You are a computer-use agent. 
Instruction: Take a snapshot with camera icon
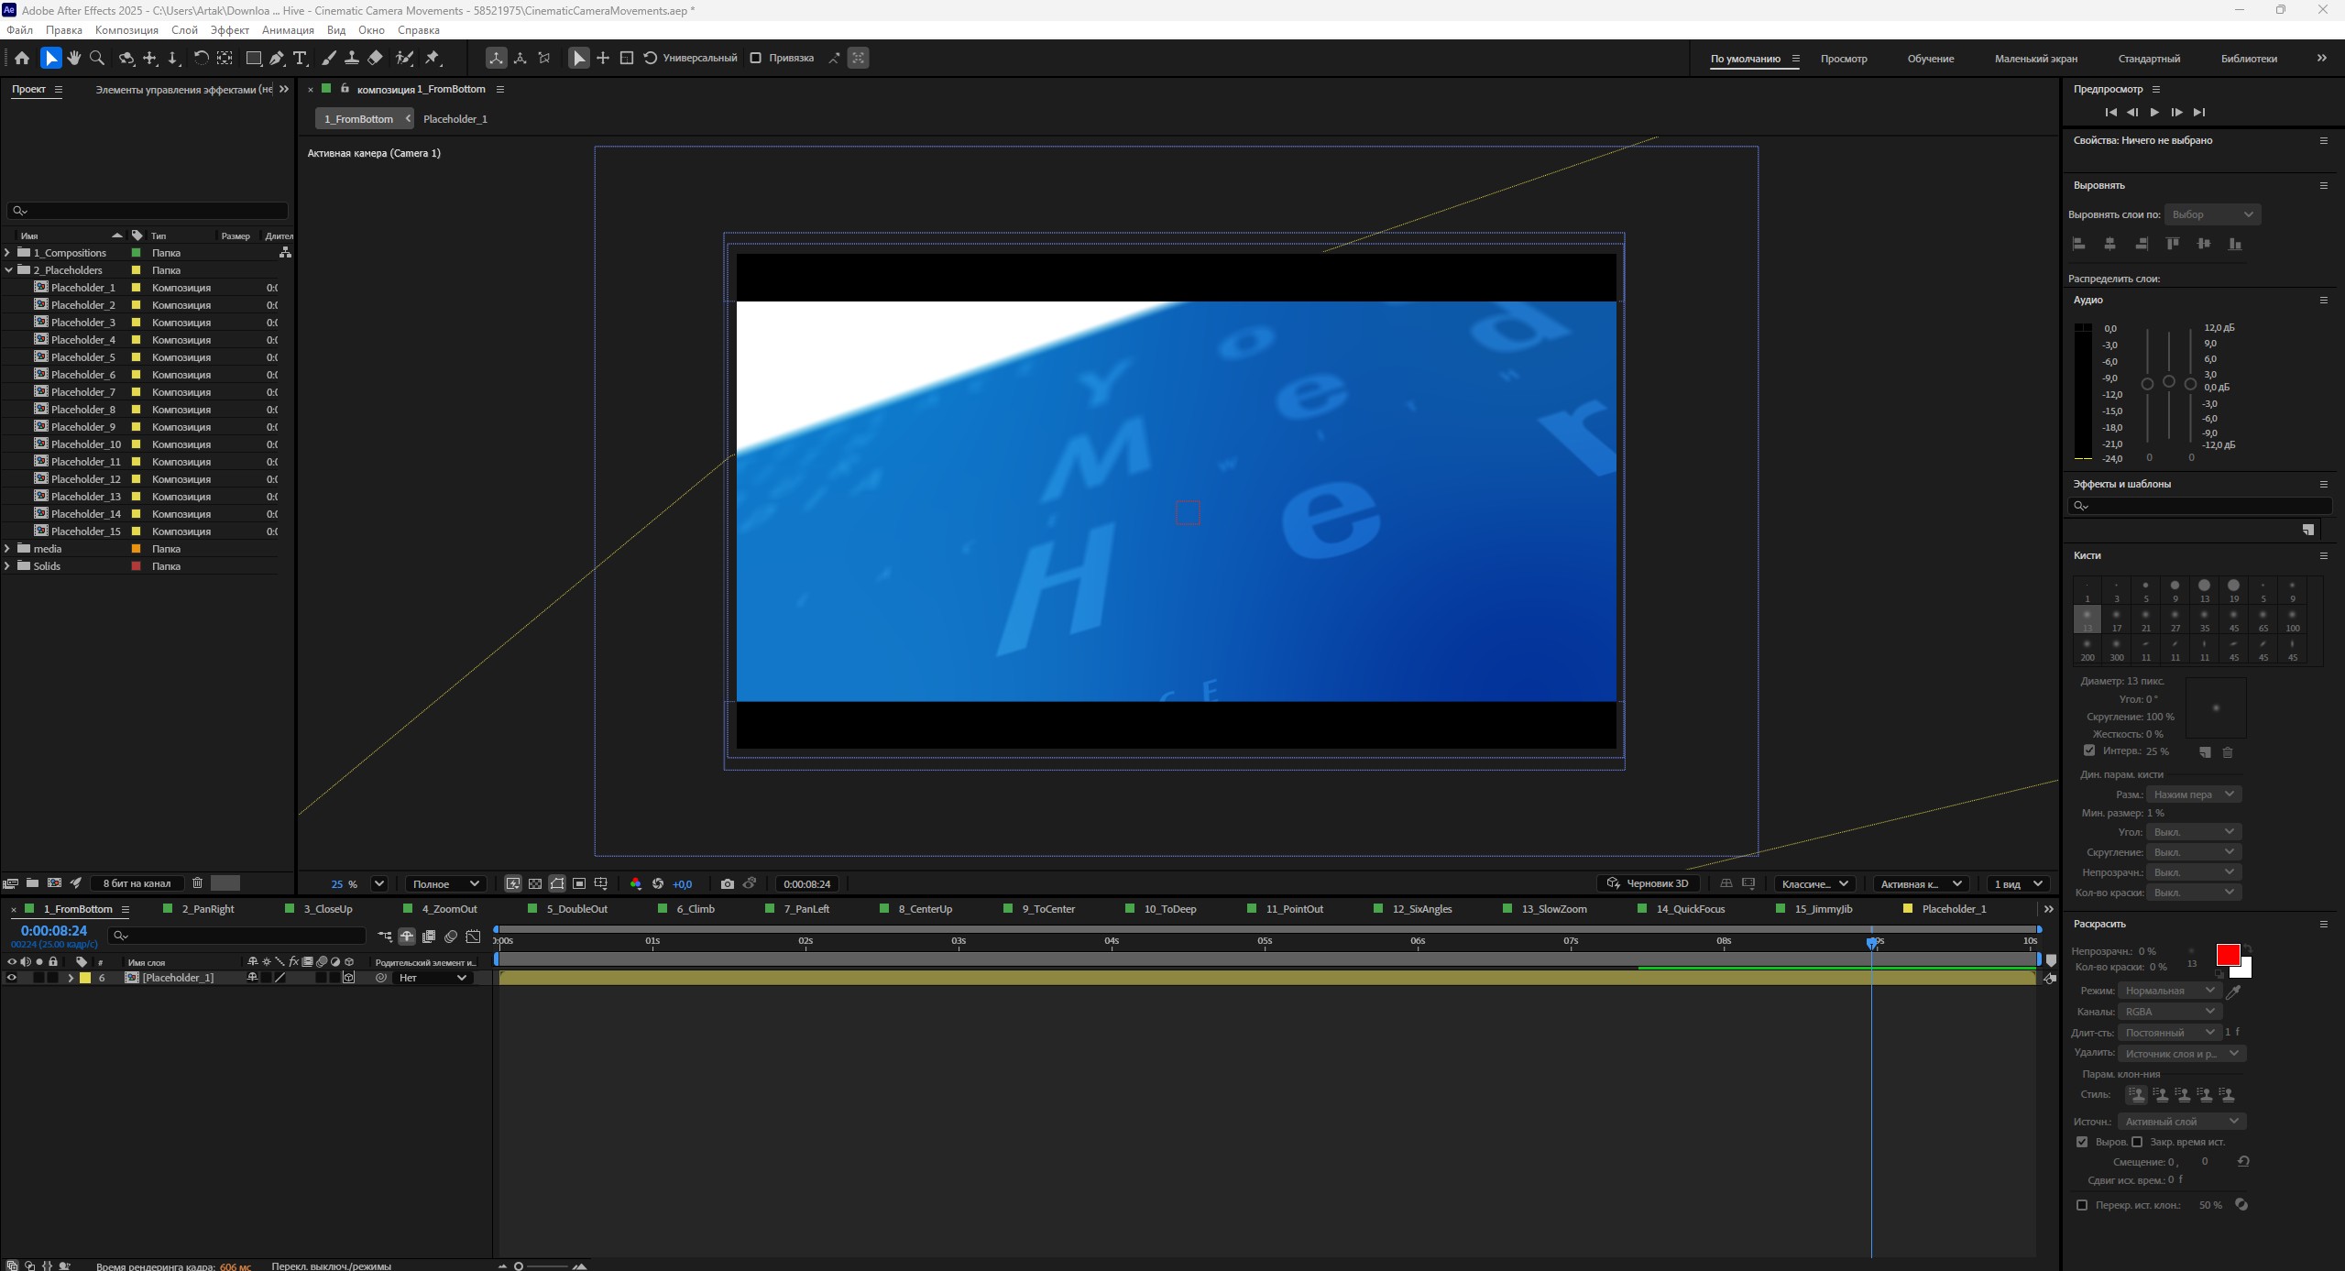coord(727,883)
